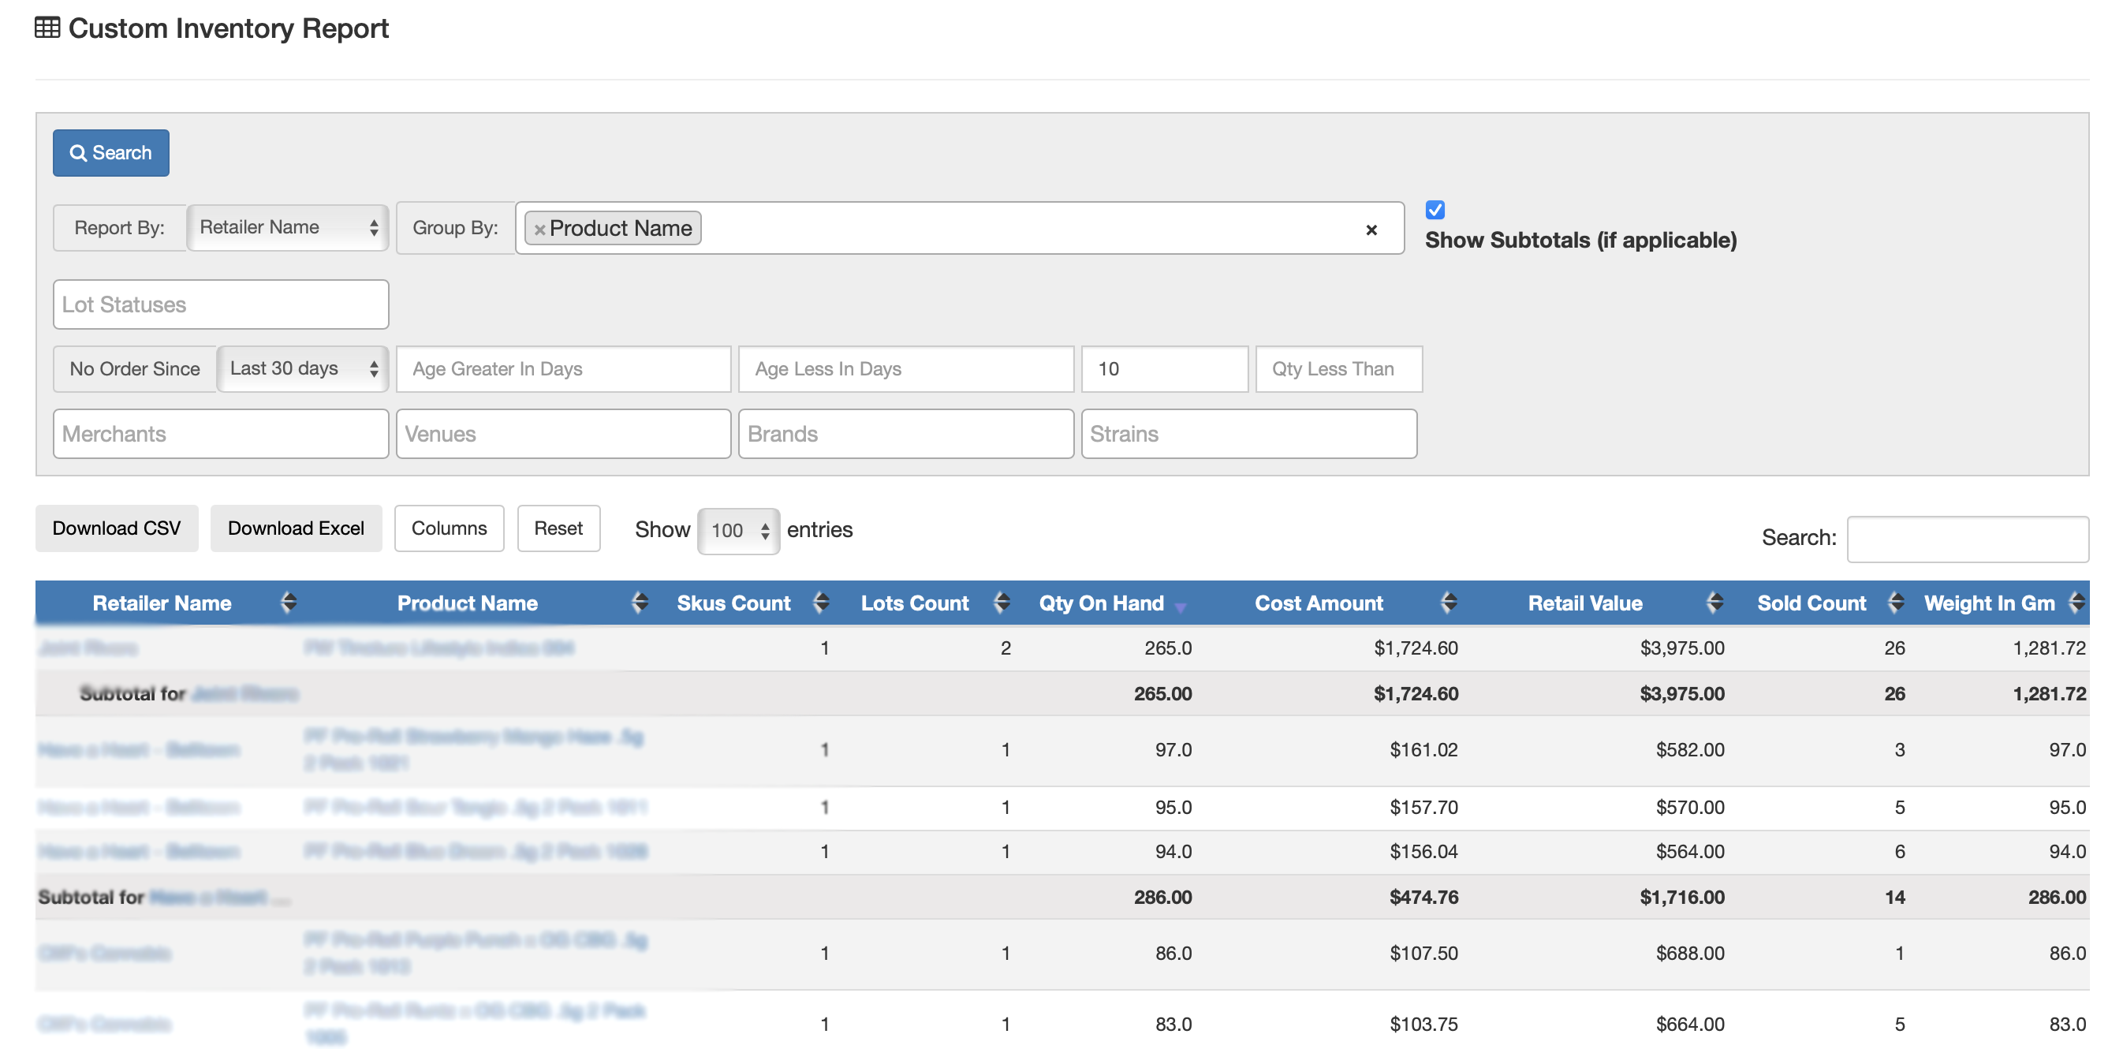2123x1049 pixels.
Task: Uncheck Show Subtotals checkbox
Action: (x=1434, y=210)
